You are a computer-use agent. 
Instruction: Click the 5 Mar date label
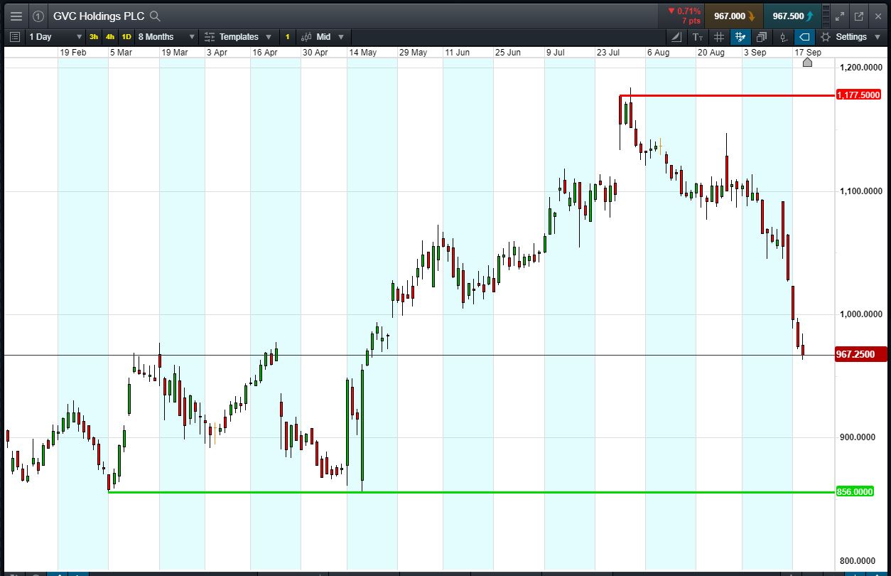coord(121,53)
